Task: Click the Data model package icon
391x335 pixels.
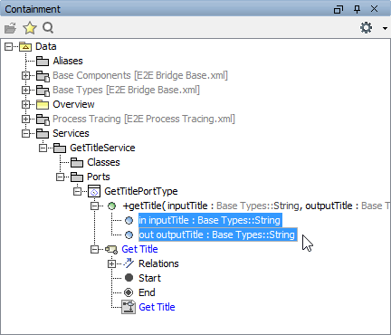Action: coord(25,47)
